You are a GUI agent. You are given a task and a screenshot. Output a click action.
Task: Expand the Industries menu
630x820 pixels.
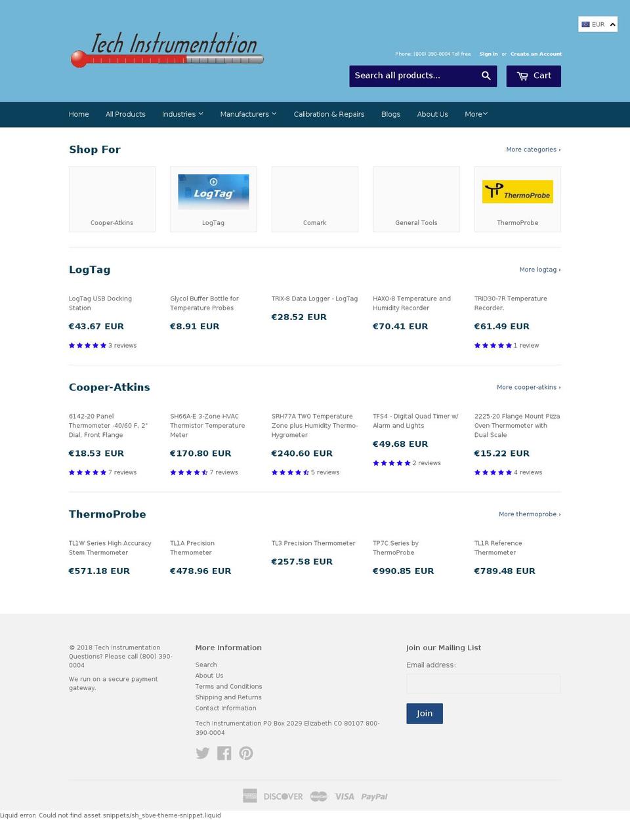(182, 114)
